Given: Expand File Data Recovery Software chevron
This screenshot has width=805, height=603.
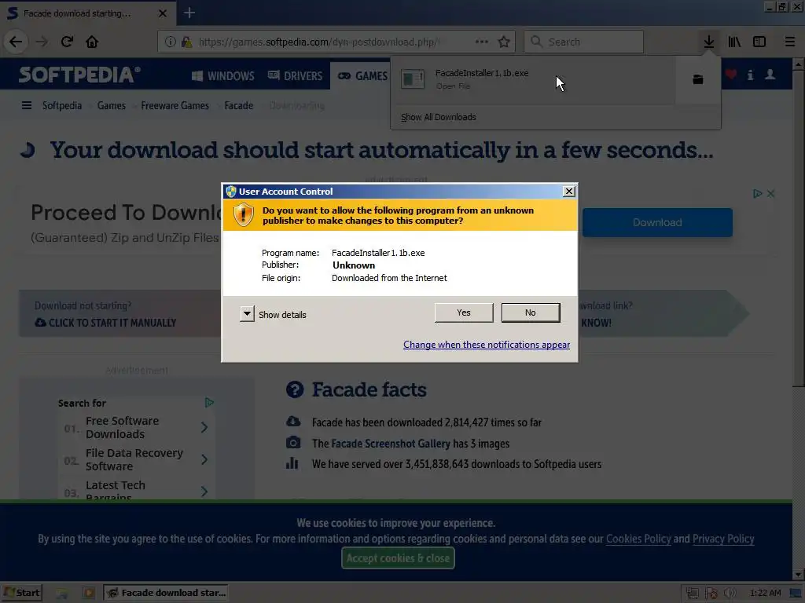Looking at the screenshot, I should point(204,459).
